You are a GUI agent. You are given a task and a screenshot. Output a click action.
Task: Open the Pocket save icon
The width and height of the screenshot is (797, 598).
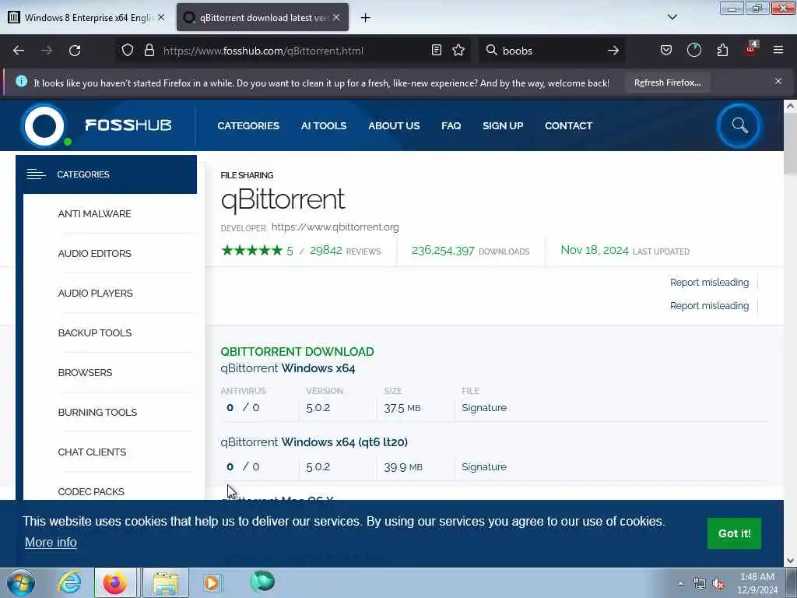click(x=666, y=51)
